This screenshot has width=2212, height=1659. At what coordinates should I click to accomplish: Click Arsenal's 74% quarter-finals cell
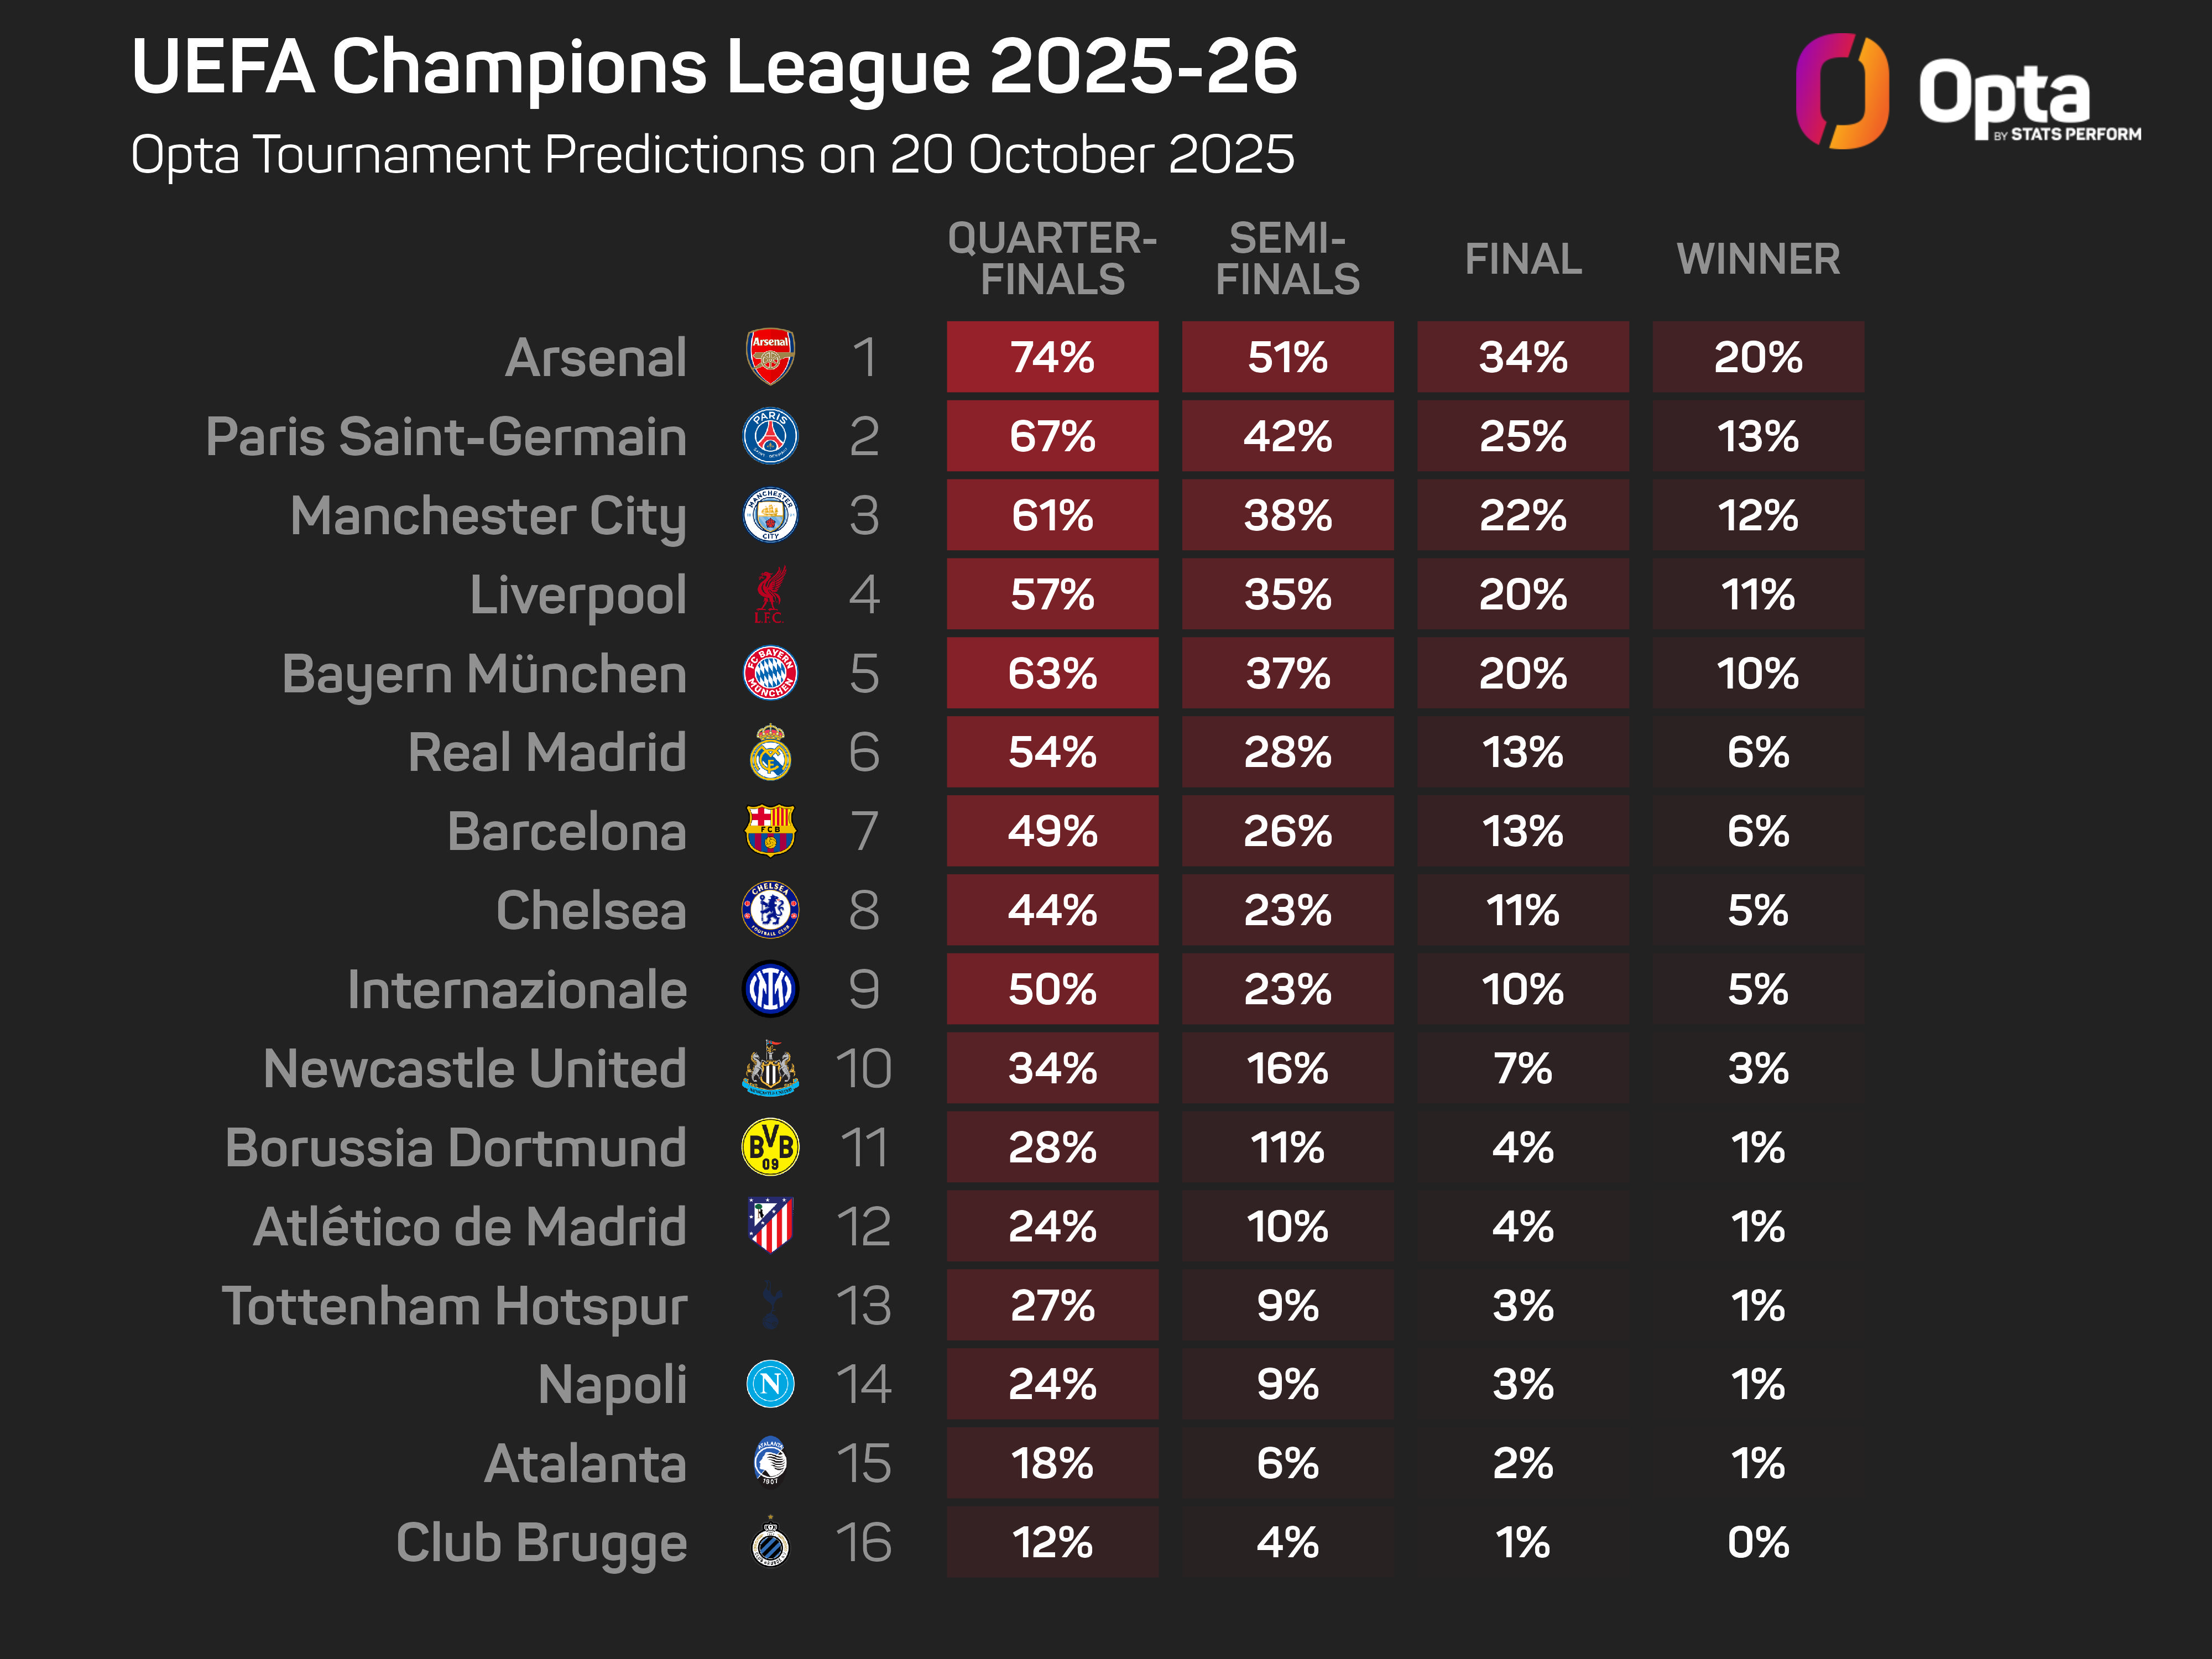[1052, 357]
